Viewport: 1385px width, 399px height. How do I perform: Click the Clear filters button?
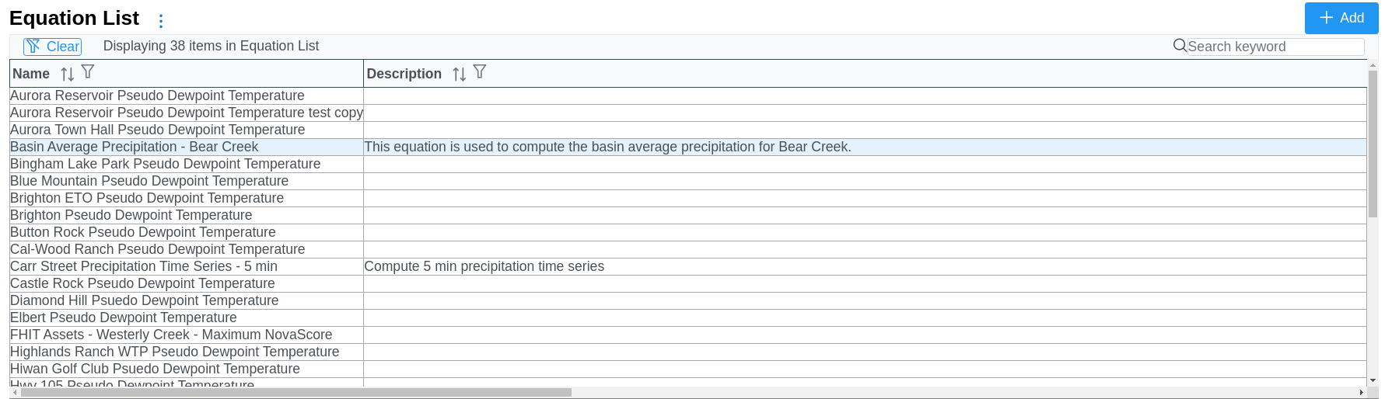52,47
